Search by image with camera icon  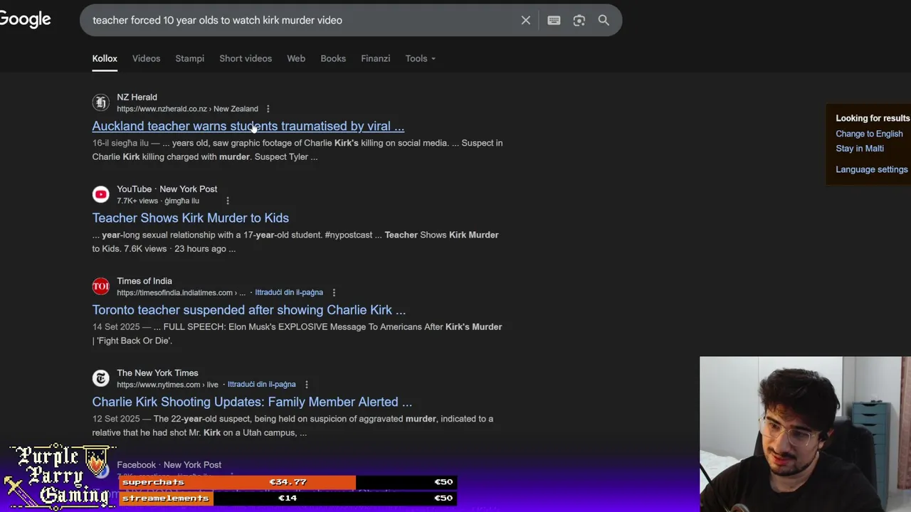[579, 20]
